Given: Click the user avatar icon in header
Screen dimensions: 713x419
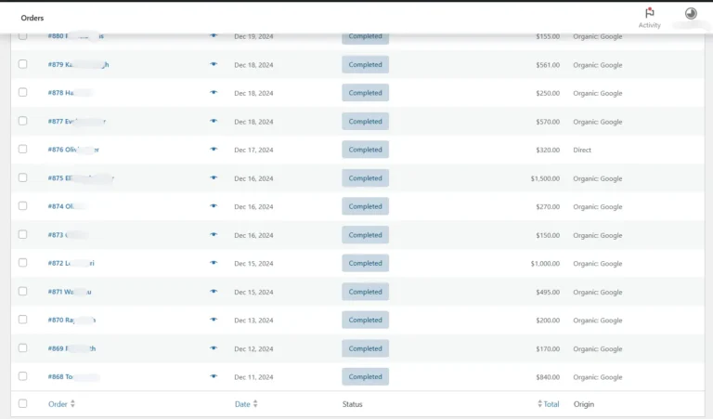Looking at the screenshot, I should 691,14.
